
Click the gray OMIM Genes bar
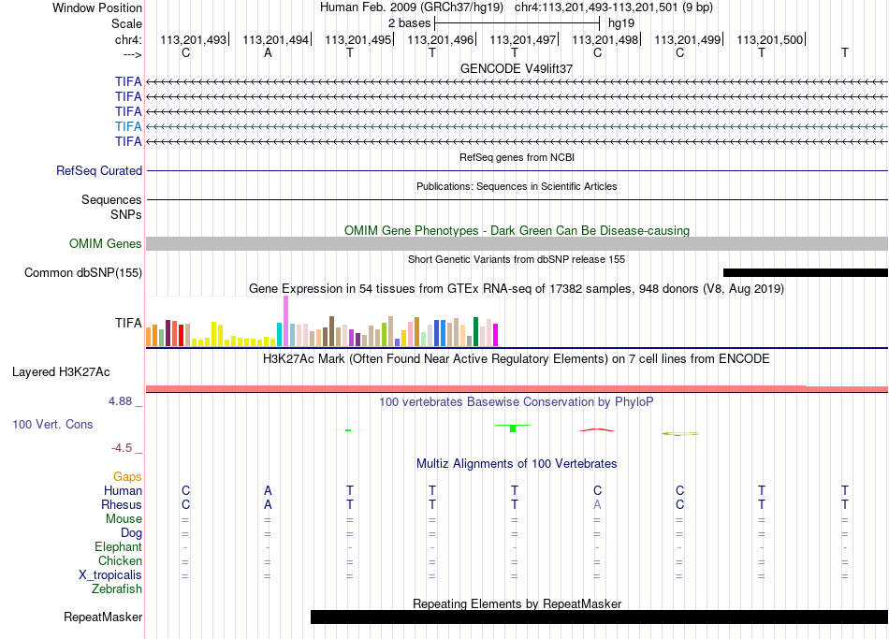517,244
